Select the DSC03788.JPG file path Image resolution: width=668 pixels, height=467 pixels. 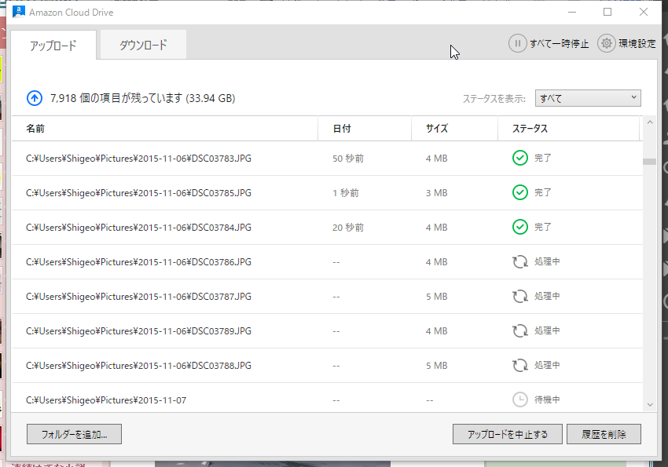coord(138,365)
